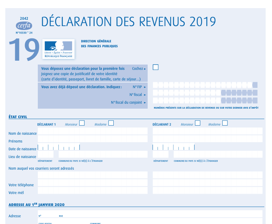Click Nom de naissance field for Déclarant 1
The width and height of the screenshot is (272, 224).
tap(93, 131)
